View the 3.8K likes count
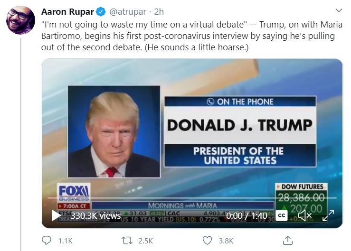The height and width of the screenshot is (251, 351). coord(226,241)
